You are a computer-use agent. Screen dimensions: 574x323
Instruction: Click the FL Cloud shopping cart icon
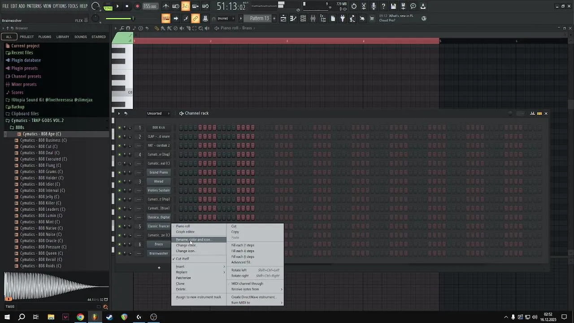372,18
